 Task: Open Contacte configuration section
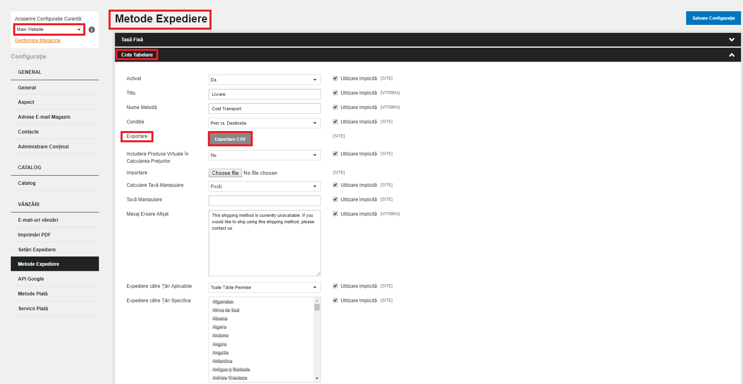click(55, 132)
